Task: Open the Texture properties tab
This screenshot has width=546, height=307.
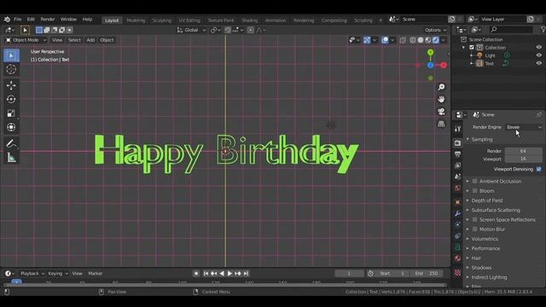Action: tap(457, 273)
